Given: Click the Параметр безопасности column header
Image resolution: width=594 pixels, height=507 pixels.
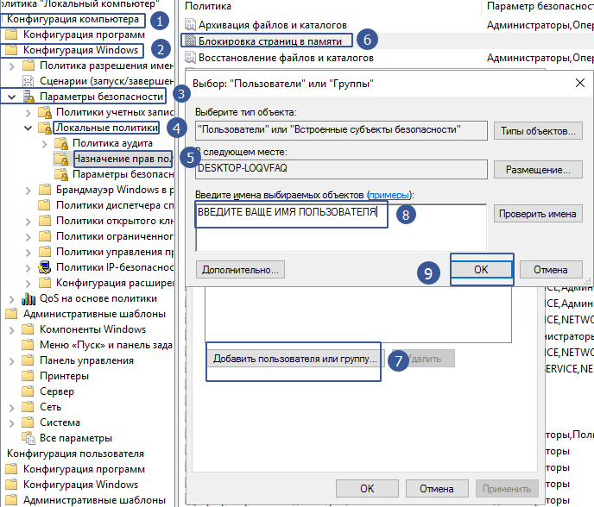Looking at the screenshot, I should (x=540, y=6).
